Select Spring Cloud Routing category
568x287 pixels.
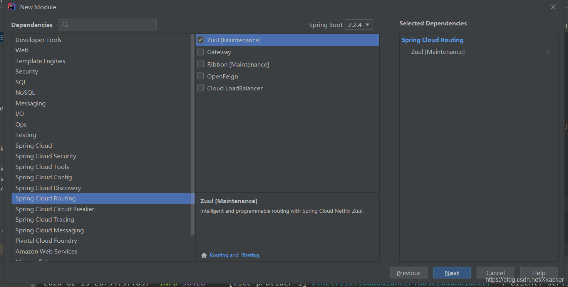pos(101,199)
